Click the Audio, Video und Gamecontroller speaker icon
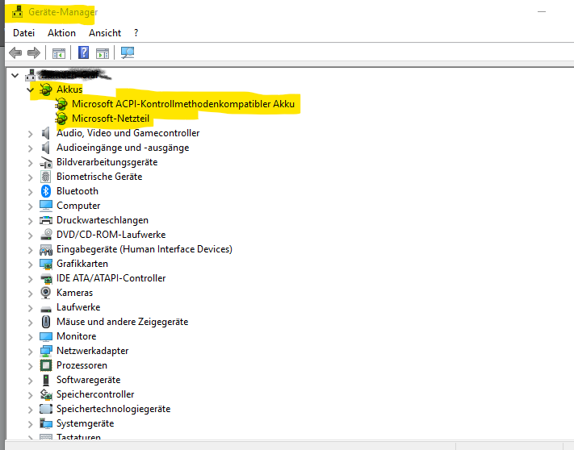 [x=46, y=133]
